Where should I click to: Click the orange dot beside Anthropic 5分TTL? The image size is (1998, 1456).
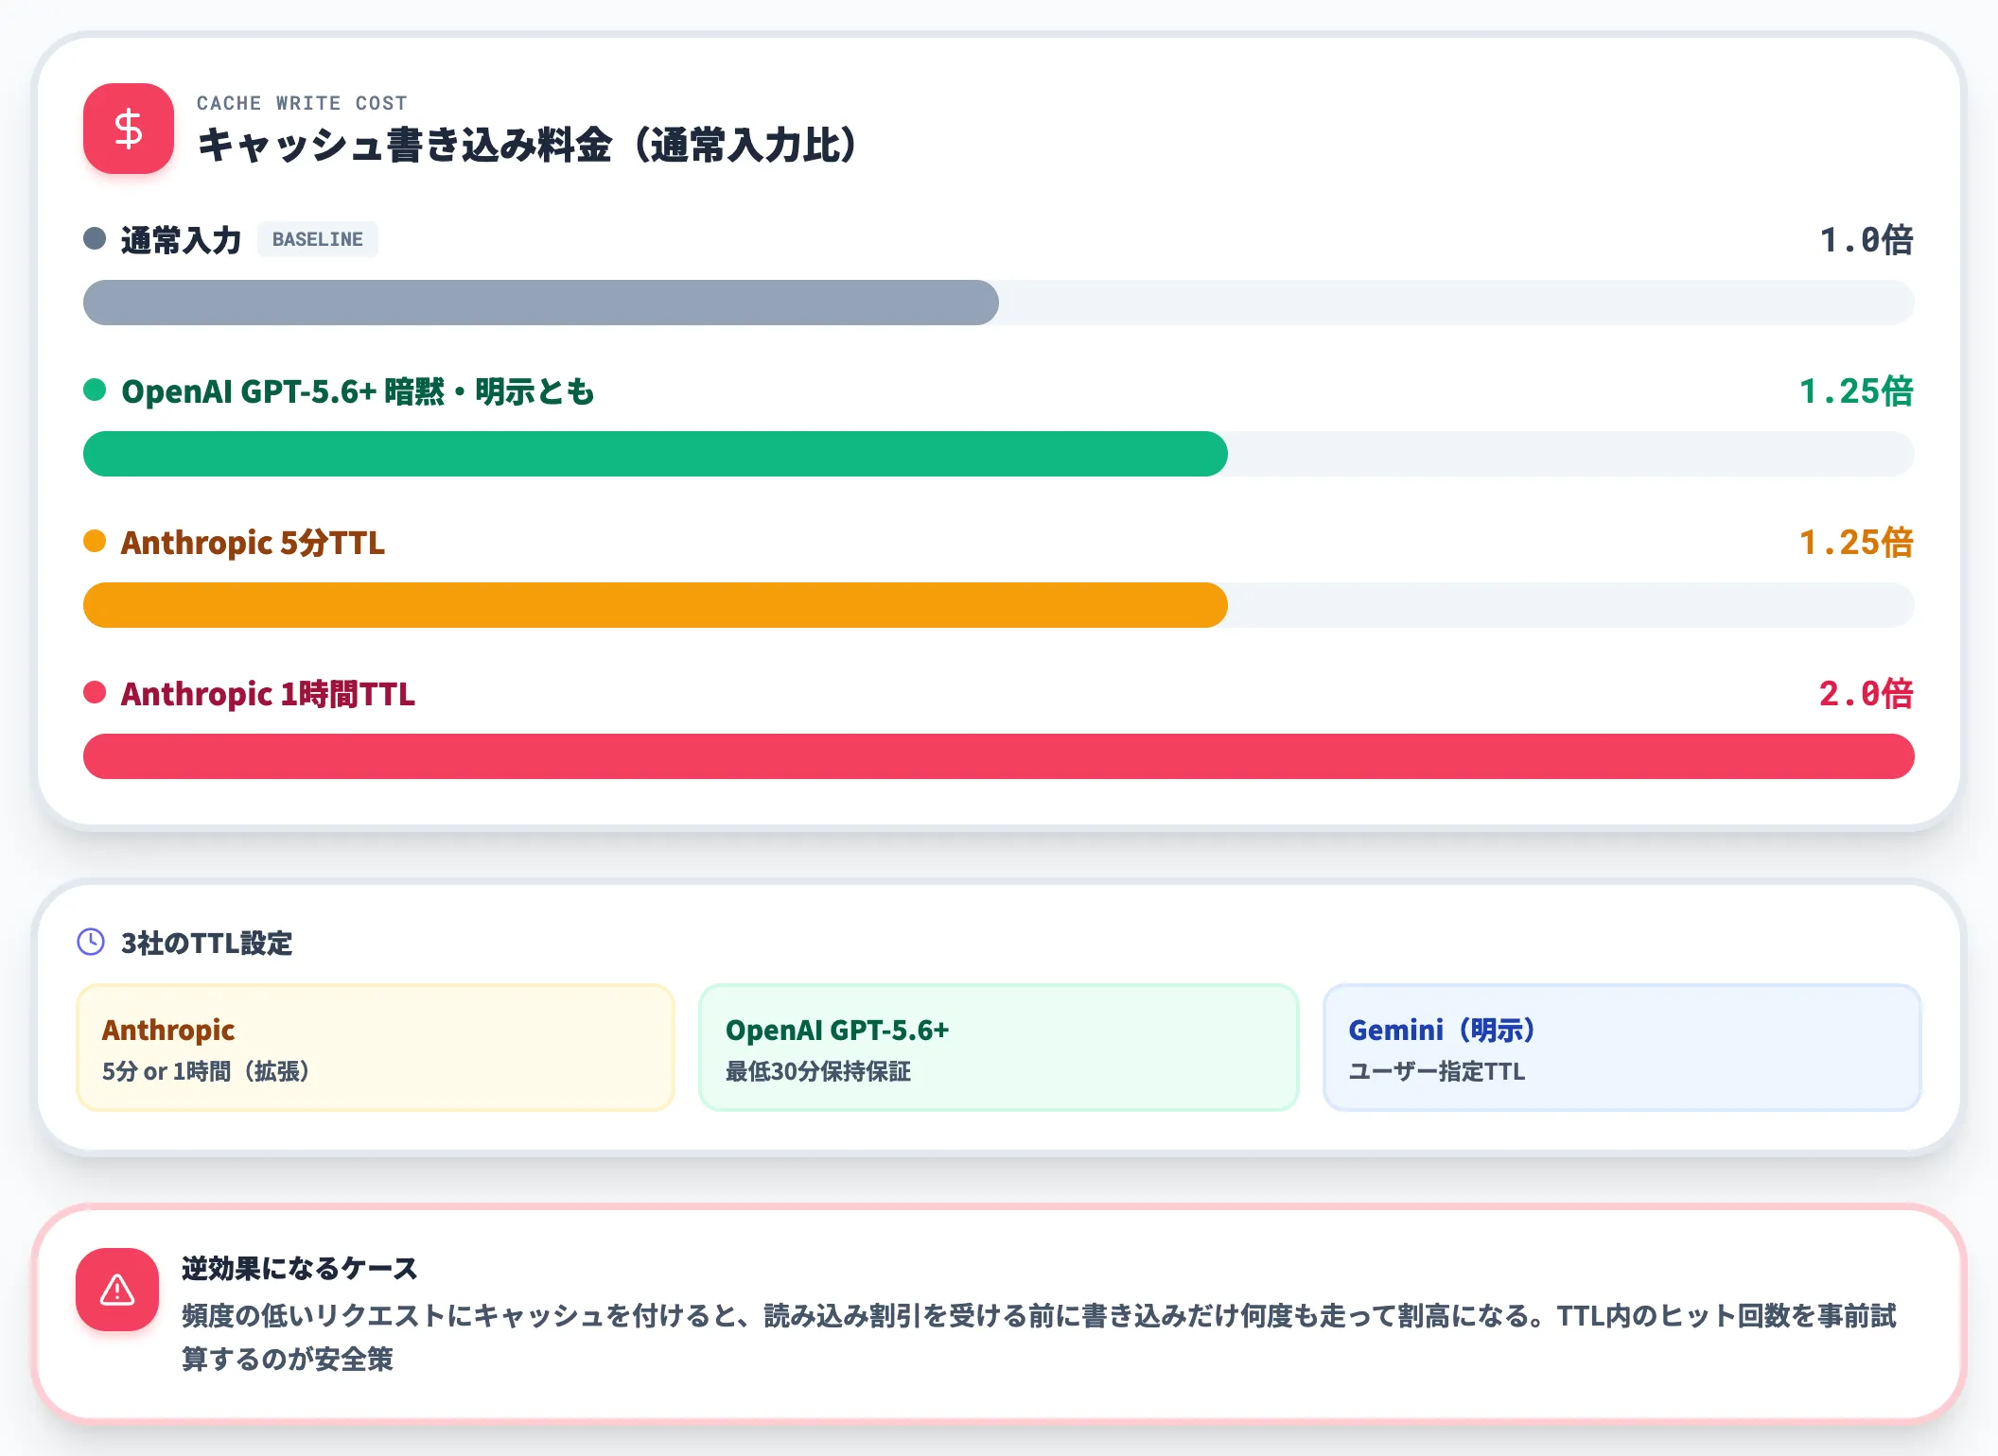pyautogui.click(x=95, y=541)
